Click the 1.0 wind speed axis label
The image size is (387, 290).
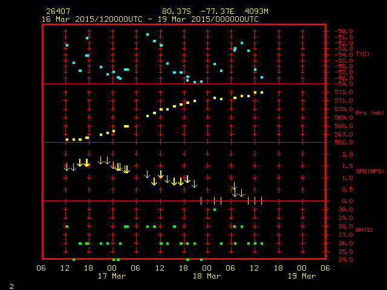(x=348, y=178)
